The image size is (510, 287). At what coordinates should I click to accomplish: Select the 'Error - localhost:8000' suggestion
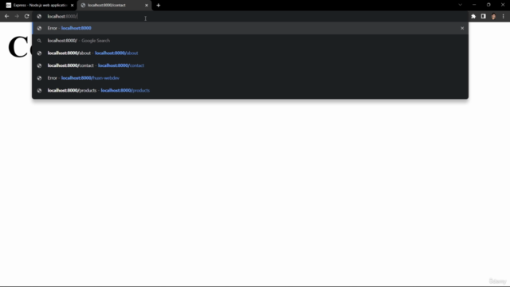pyautogui.click(x=250, y=29)
